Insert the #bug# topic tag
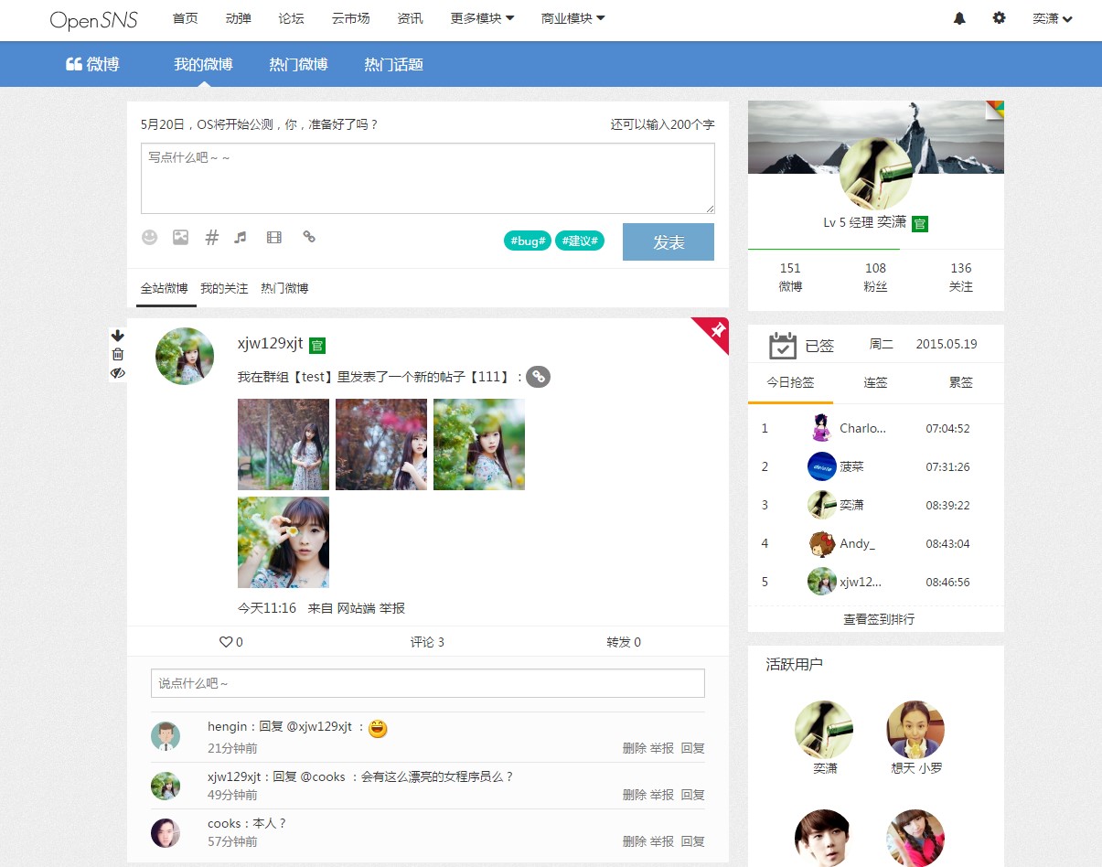 pos(528,241)
